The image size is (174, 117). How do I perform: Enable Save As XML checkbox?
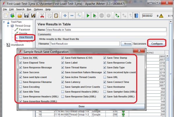click(21, 58)
